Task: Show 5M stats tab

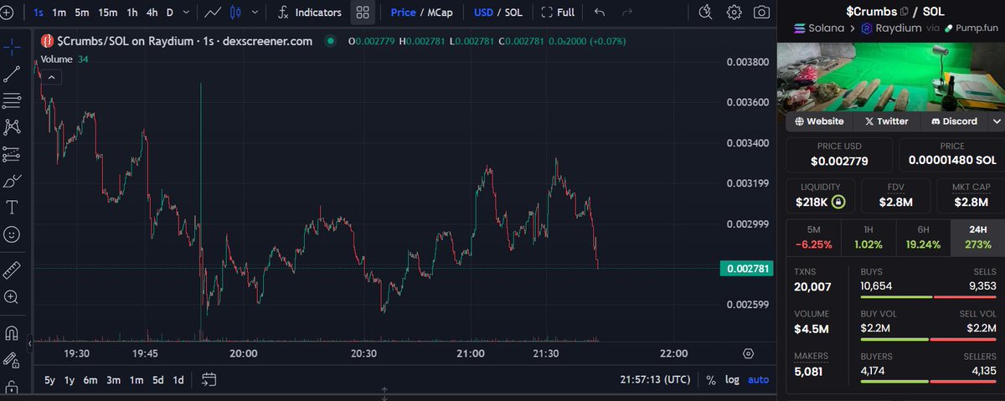Action: coord(813,237)
